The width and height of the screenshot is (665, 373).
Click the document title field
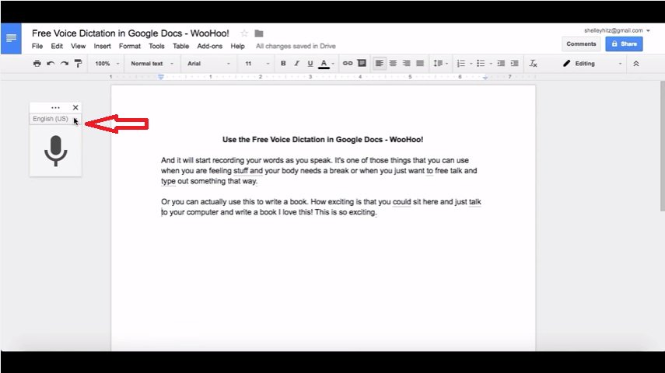(x=131, y=33)
